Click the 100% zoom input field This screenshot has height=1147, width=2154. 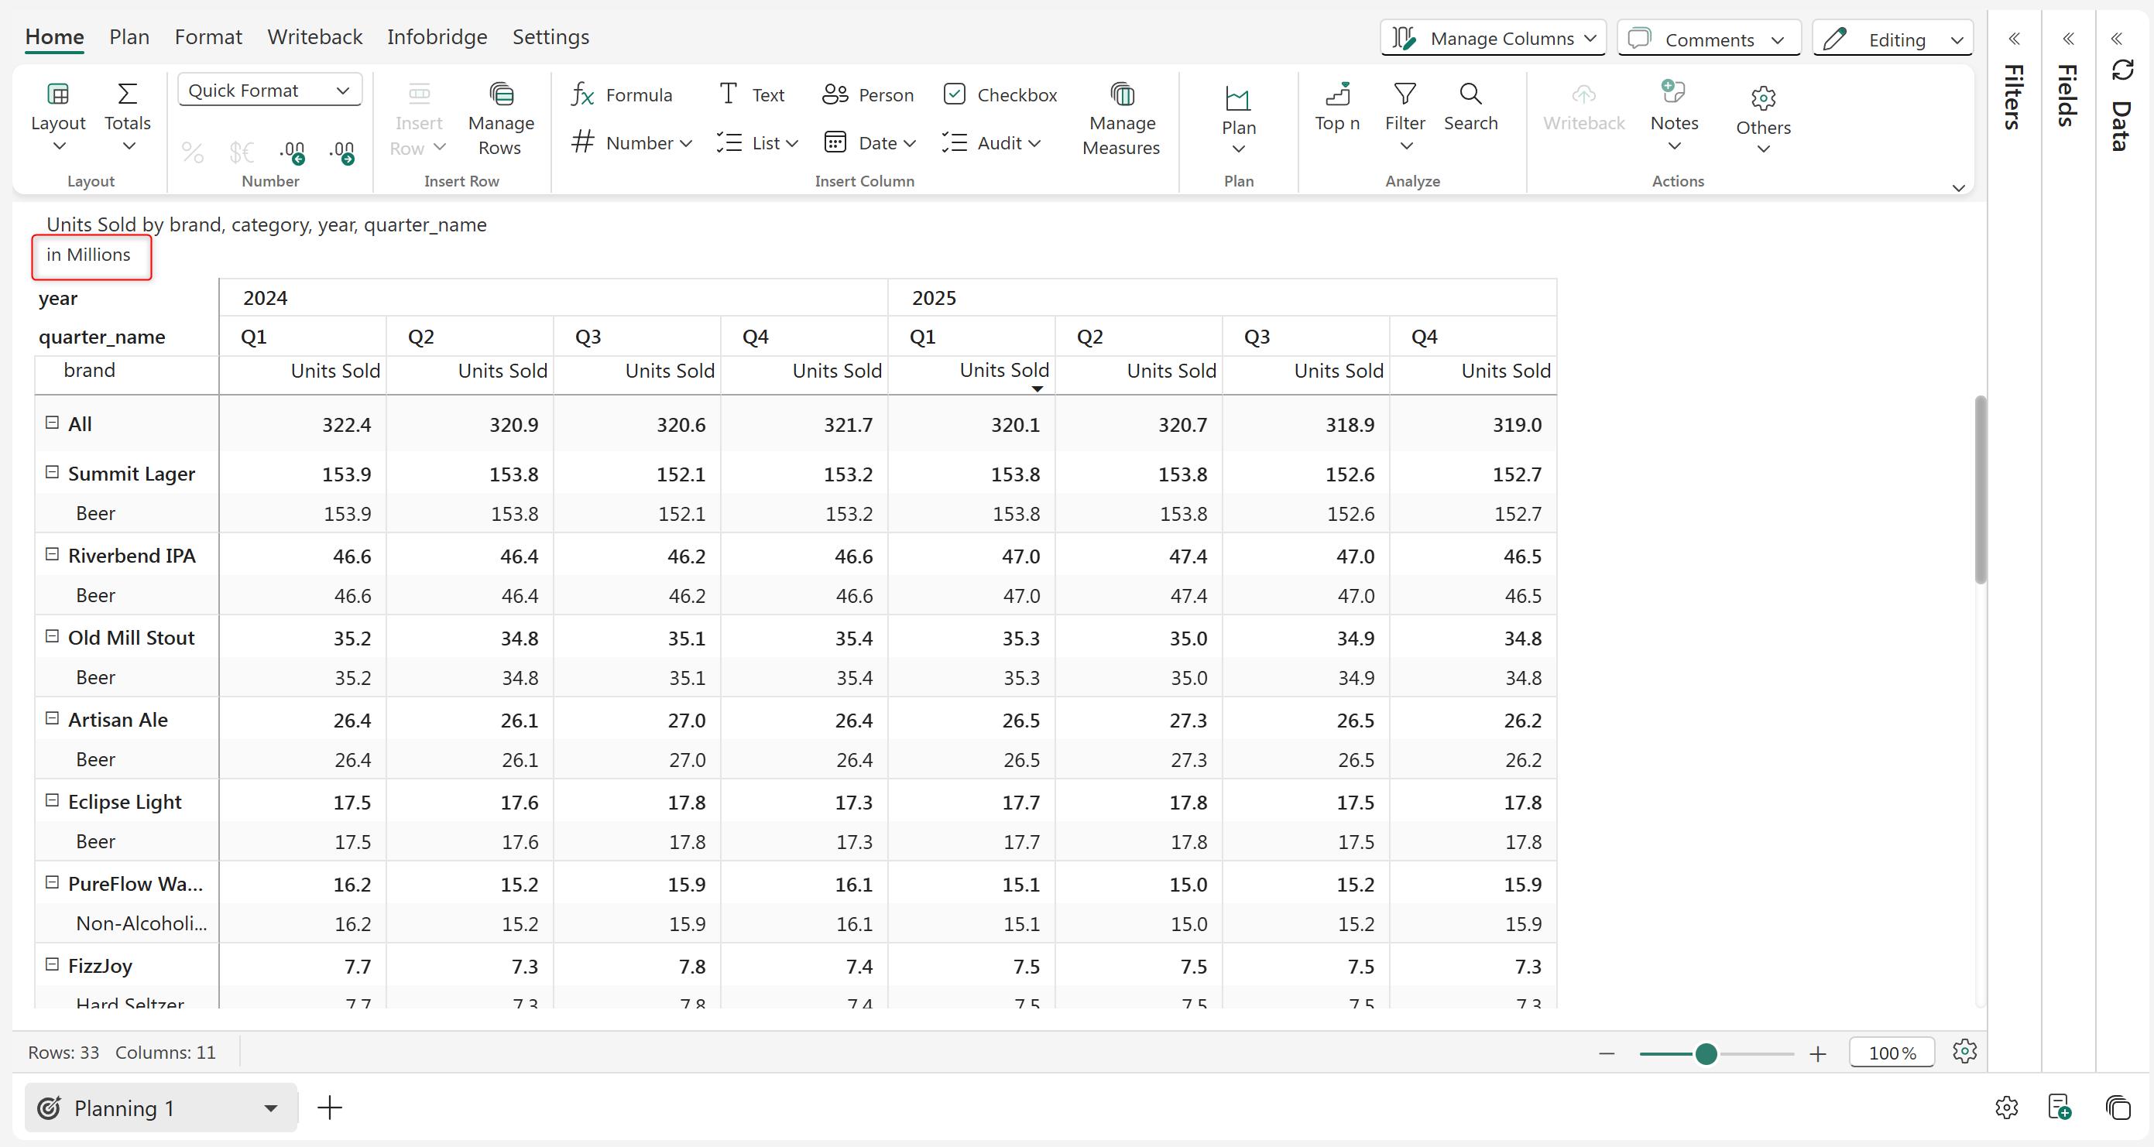1892,1053
